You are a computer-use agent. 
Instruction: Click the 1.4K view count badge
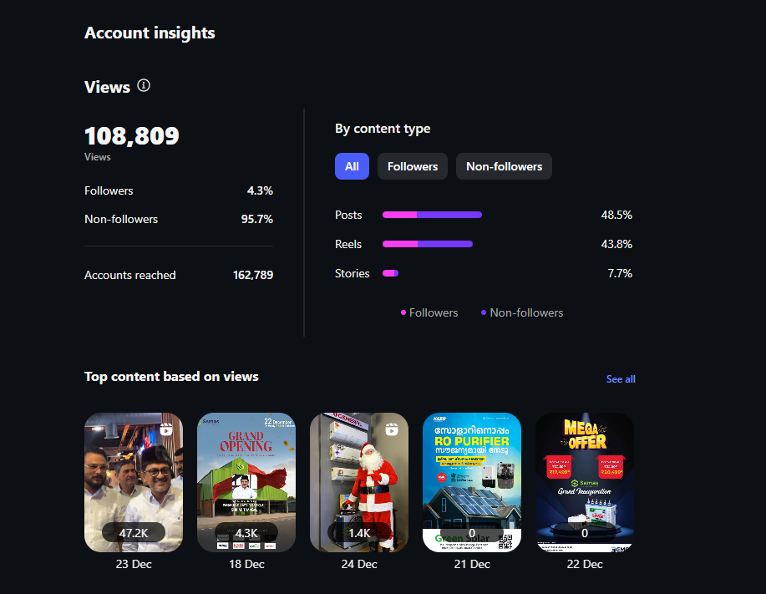[359, 533]
